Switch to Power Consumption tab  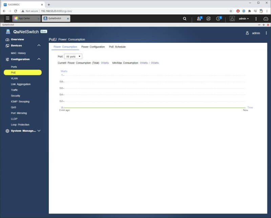pos(65,47)
